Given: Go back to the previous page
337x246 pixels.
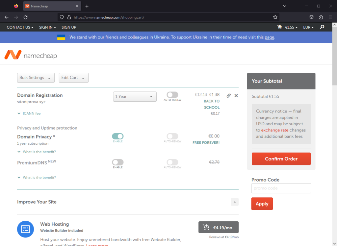Looking at the screenshot, I should [x=7, y=17].
